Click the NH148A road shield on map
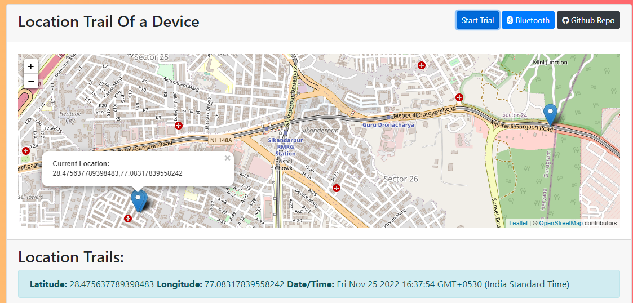Image resolution: width=633 pixels, height=303 pixels. click(x=219, y=139)
